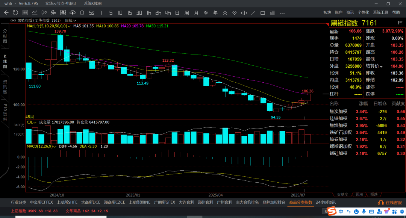The height and width of the screenshot is (218, 406).
Task: Open the 中金所CFFEX bottom tab
Action: (x=41, y=202)
